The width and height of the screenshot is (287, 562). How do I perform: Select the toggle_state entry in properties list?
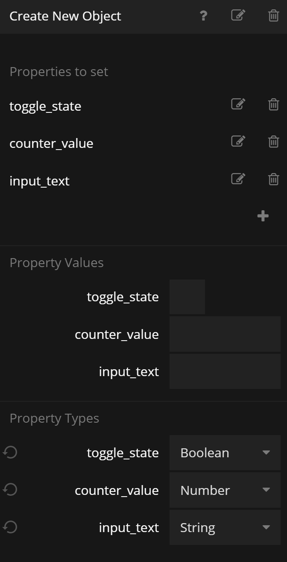[x=45, y=106]
